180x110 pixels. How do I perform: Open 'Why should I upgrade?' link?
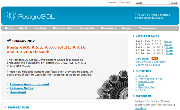(151, 62)
